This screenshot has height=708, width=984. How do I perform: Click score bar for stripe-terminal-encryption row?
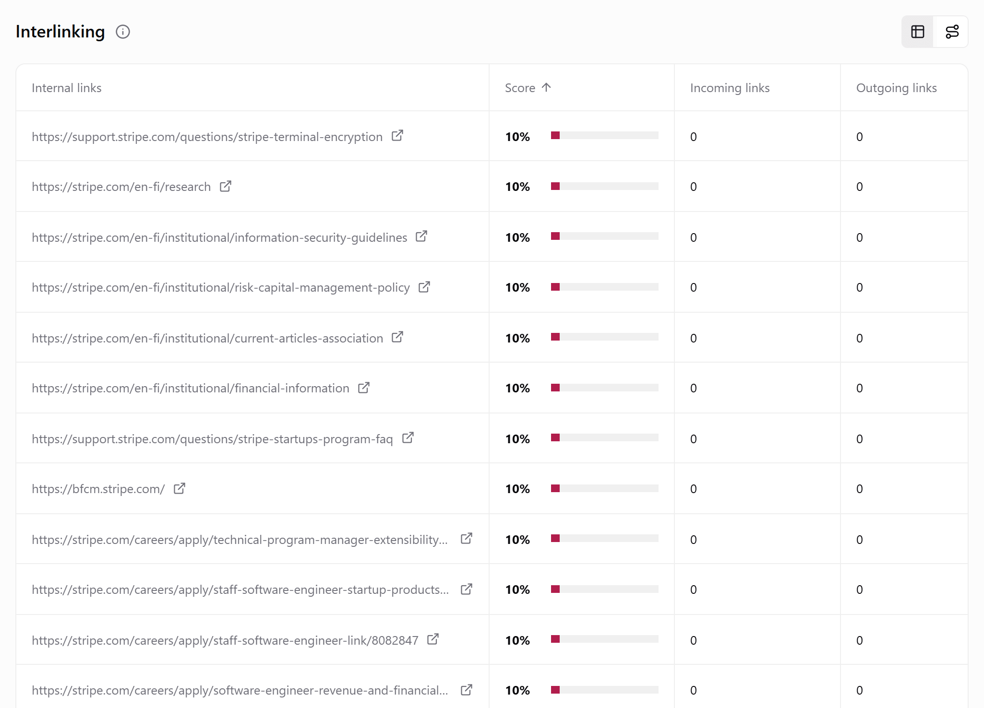click(x=605, y=136)
